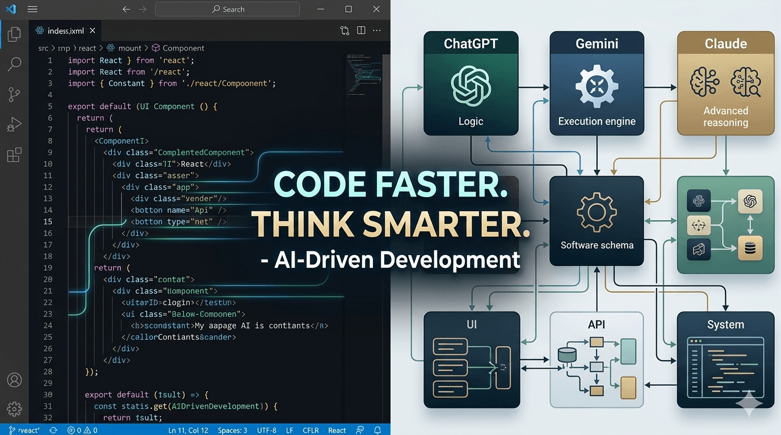Open the Source Control view in the activity bar
This screenshot has width=781, height=435.
click(x=14, y=94)
